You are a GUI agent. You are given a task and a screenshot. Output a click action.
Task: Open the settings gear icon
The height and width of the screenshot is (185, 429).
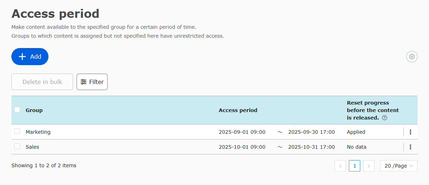412,57
